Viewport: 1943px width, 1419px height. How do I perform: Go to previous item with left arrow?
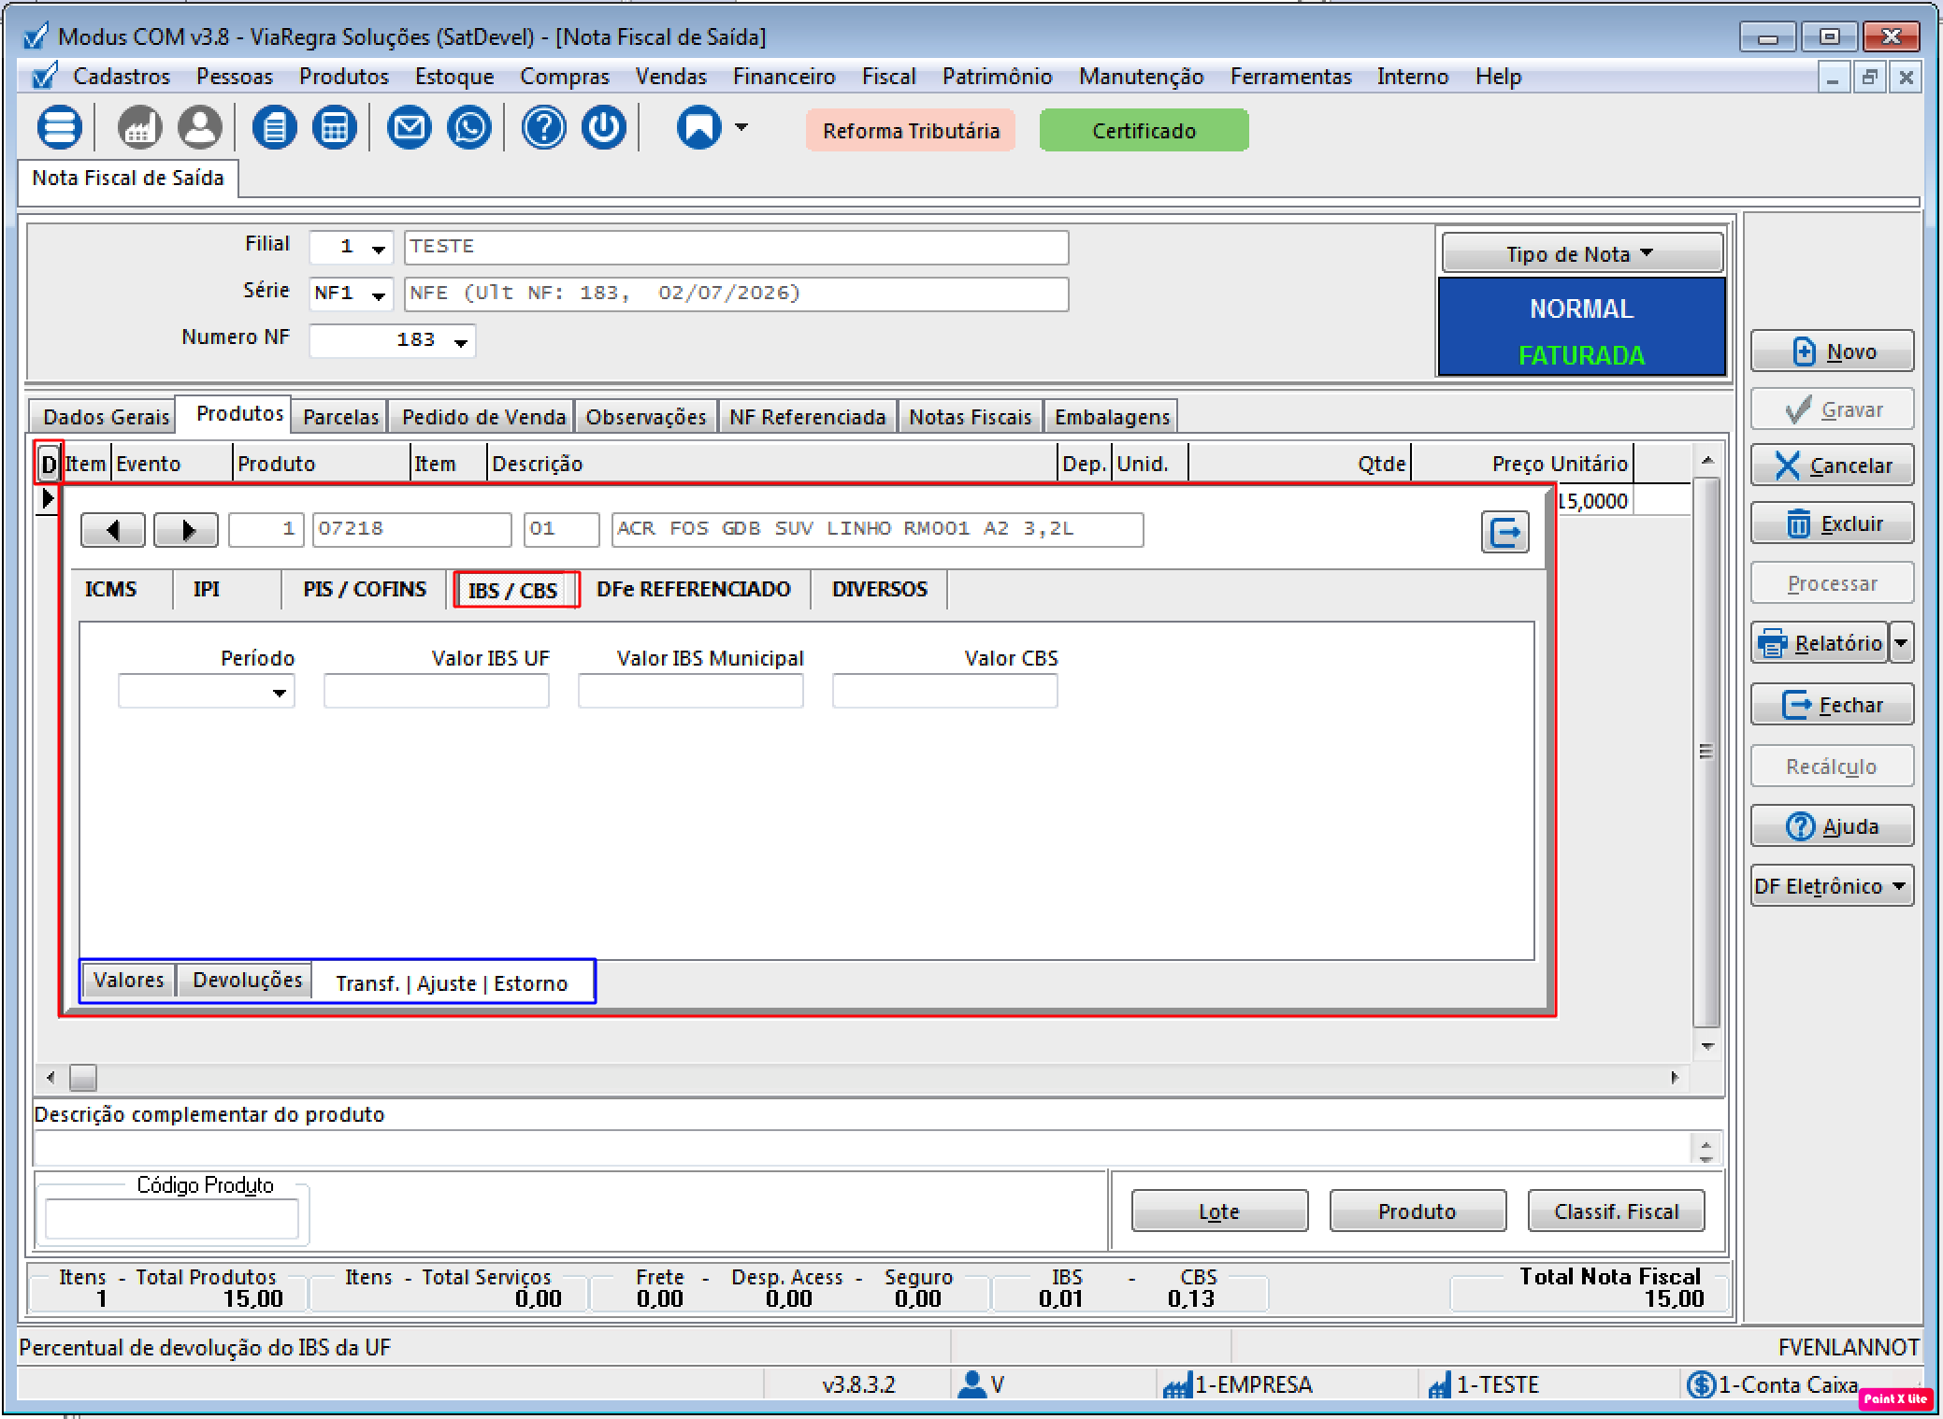point(113,530)
